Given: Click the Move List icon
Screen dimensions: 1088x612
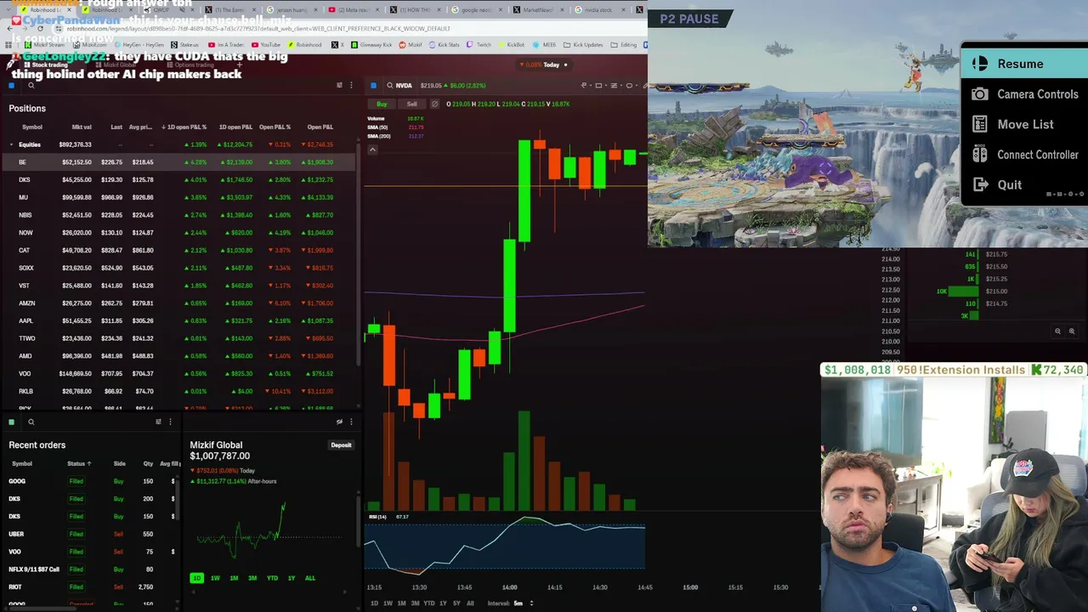Looking at the screenshot, I should [x=980, y=124].
